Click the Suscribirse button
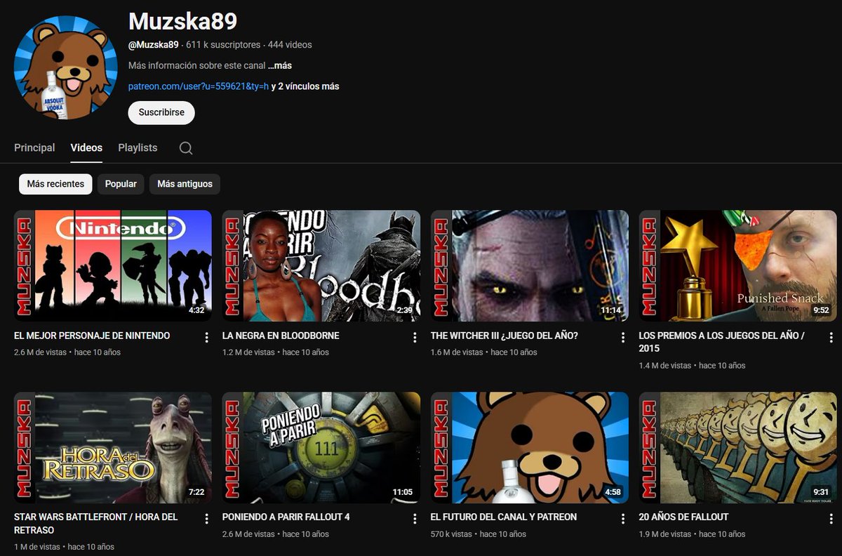The height and width of the screenshot is (556, 842). tap(161, 112)
